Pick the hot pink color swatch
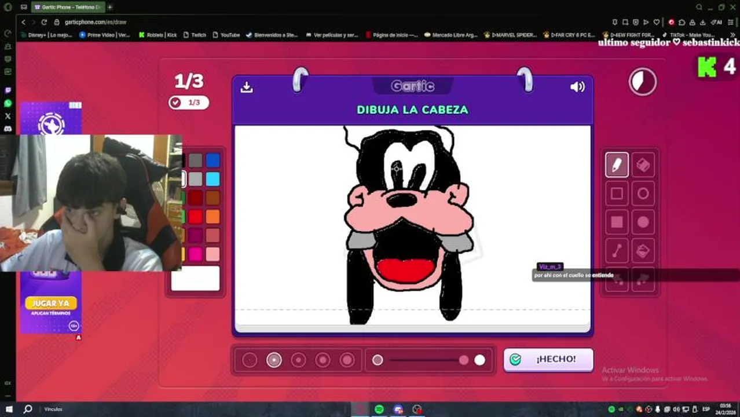This screenshot has width=740, height=417. coord(195,254)
